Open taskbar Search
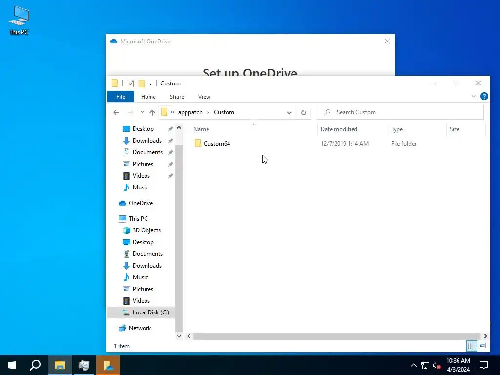Viewport: 500px width, 375px height. [35, 365]
